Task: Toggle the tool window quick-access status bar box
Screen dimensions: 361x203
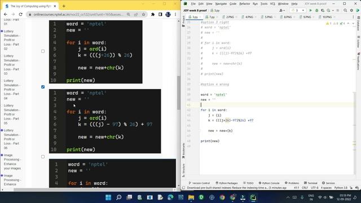Action: 184,188
